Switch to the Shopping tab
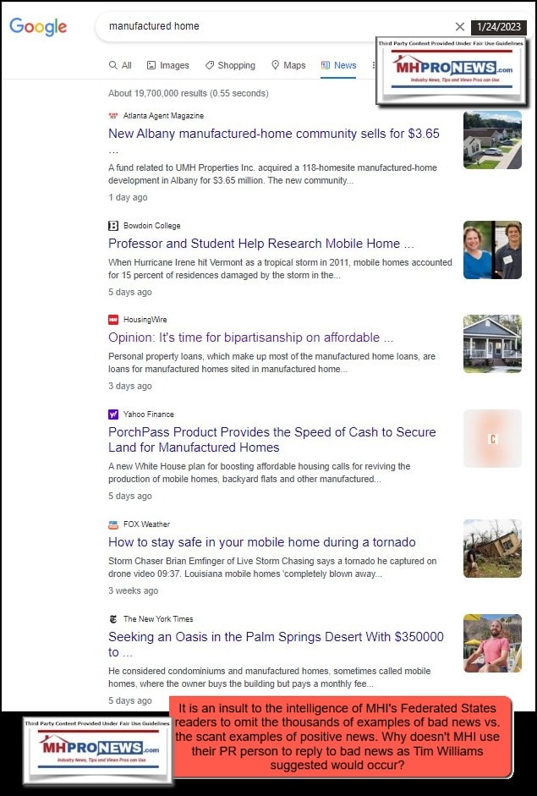Image resolution: width=537 pixels, height=796 pixels. [230, 65]
